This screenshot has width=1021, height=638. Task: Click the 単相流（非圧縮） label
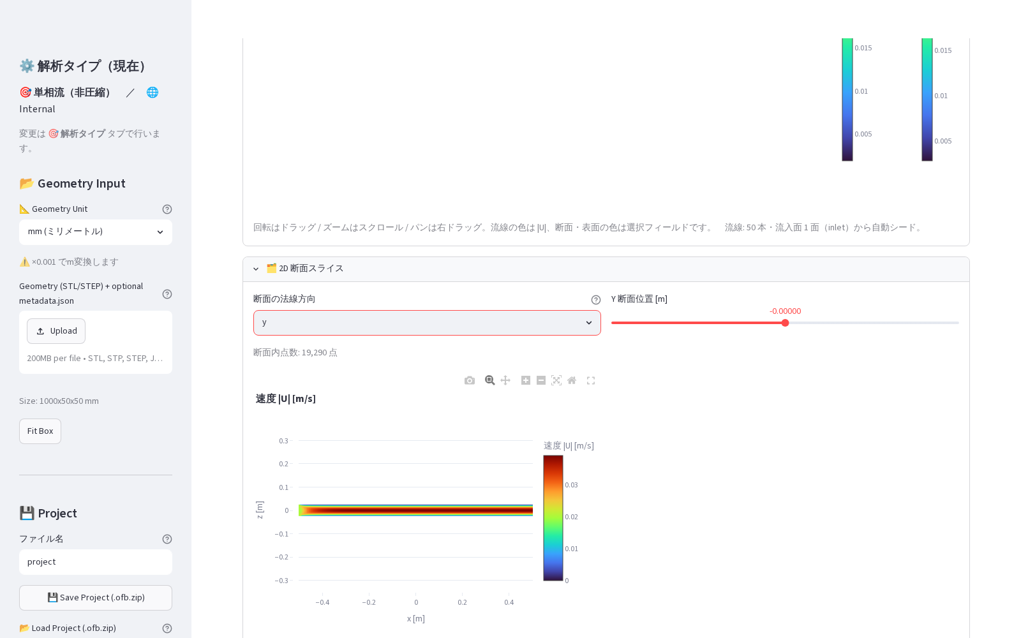(x=68, y=93)
